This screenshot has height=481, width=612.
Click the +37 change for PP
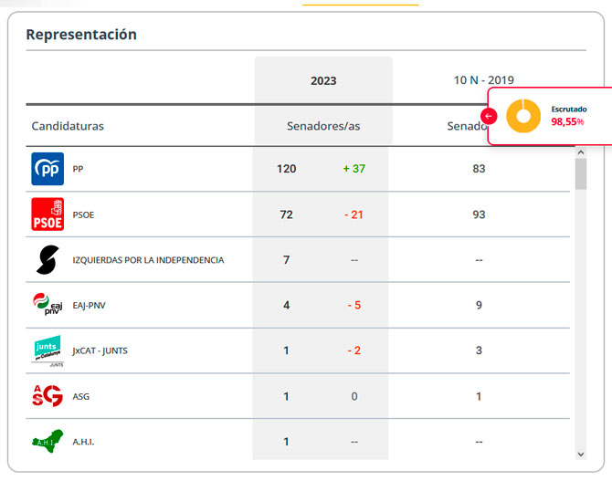(354, 169)
